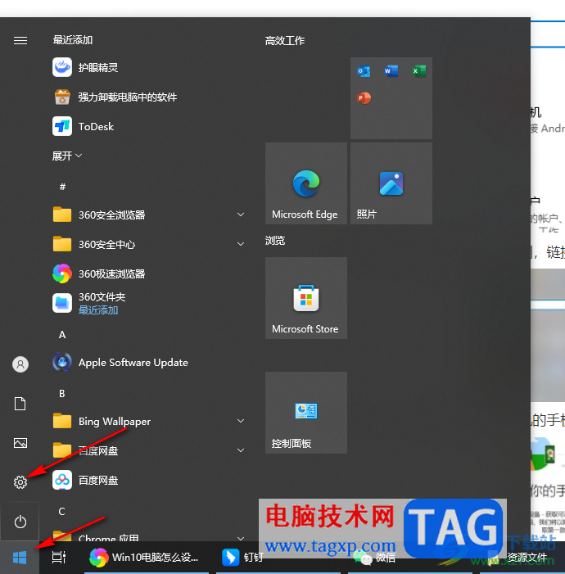Open the user account icon
The image size is (565, 574).
(20, 364)
